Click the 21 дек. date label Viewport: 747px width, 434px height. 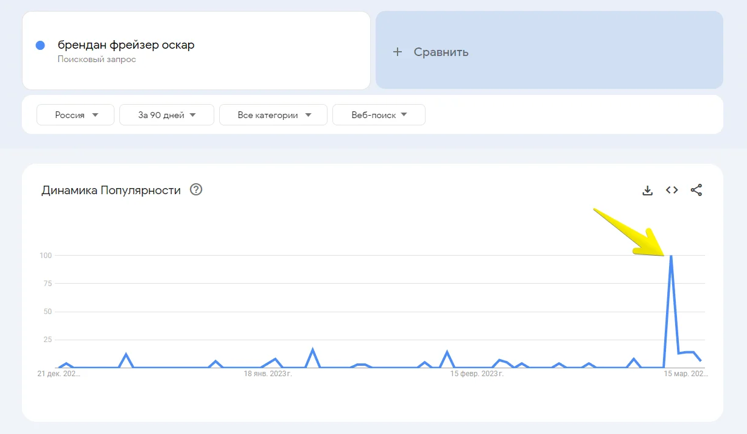point(59,374)
